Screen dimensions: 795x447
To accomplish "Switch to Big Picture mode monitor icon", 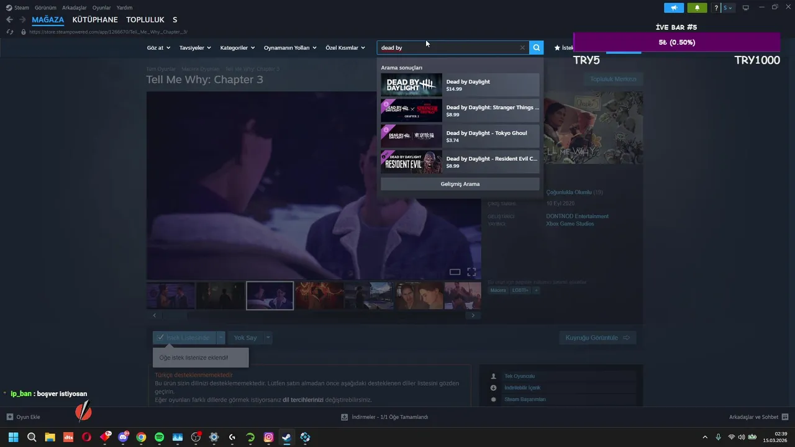I will pos(746,7).
